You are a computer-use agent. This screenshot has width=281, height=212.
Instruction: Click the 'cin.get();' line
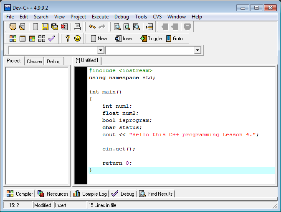click(x=119, y=149)
